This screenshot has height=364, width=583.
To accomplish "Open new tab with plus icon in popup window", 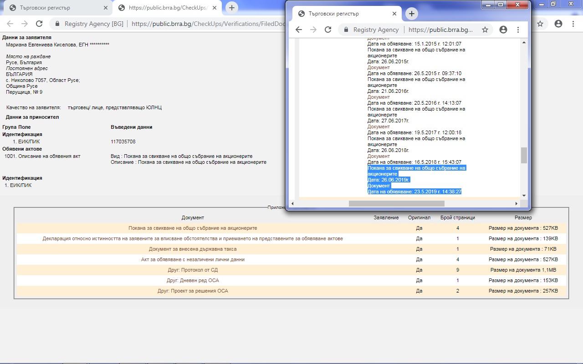I will tap(412, 14).
